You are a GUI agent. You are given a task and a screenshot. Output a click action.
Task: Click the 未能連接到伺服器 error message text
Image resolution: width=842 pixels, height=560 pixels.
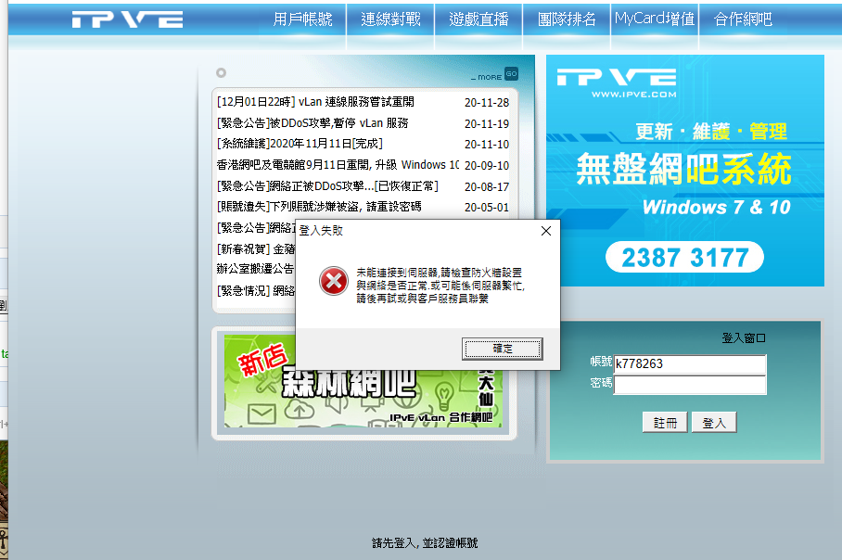coord(440,286)
